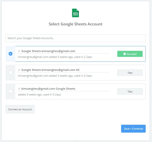
Task: Click the blue Save + Continue button
Action: click(133, 129)
